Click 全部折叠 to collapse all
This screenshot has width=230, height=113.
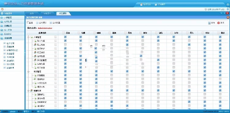(55, 23)
